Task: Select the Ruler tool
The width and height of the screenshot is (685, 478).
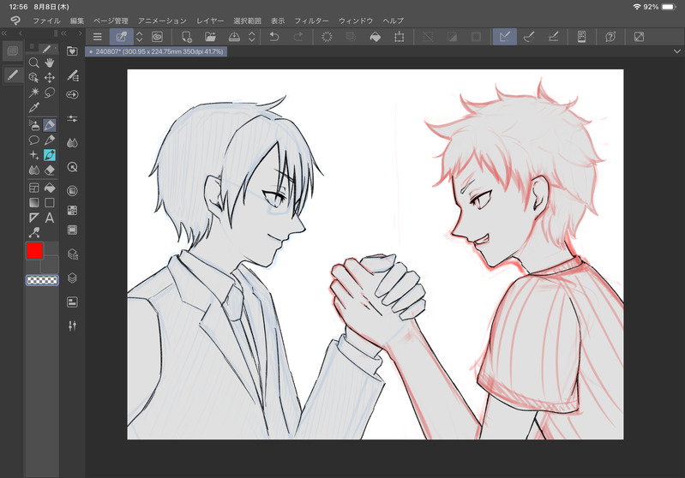Action: [33, 218]
